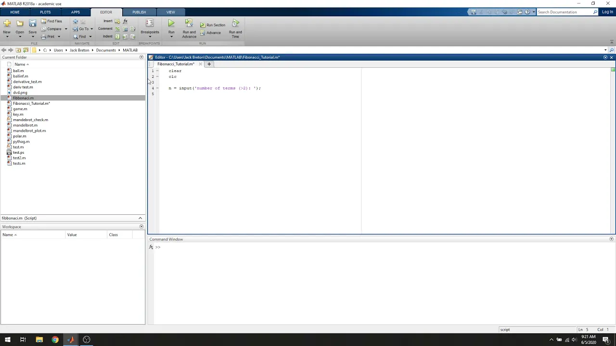
Task: Switch to the HOME tab
Action: click(14, 12)
